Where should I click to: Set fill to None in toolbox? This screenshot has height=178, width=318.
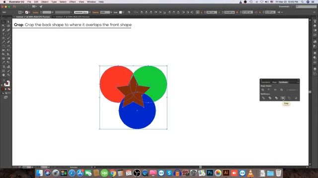click(9, 89)
